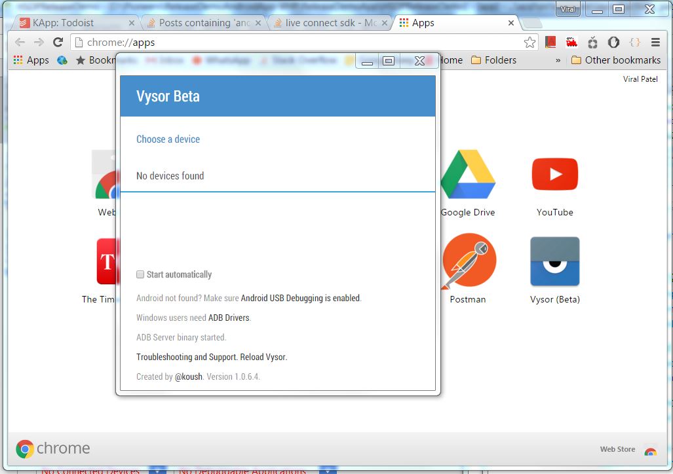Viewport: 673px width, 474px height.
Task: Open the Folders bookmark folder
Action: click(x=493, y=60)
